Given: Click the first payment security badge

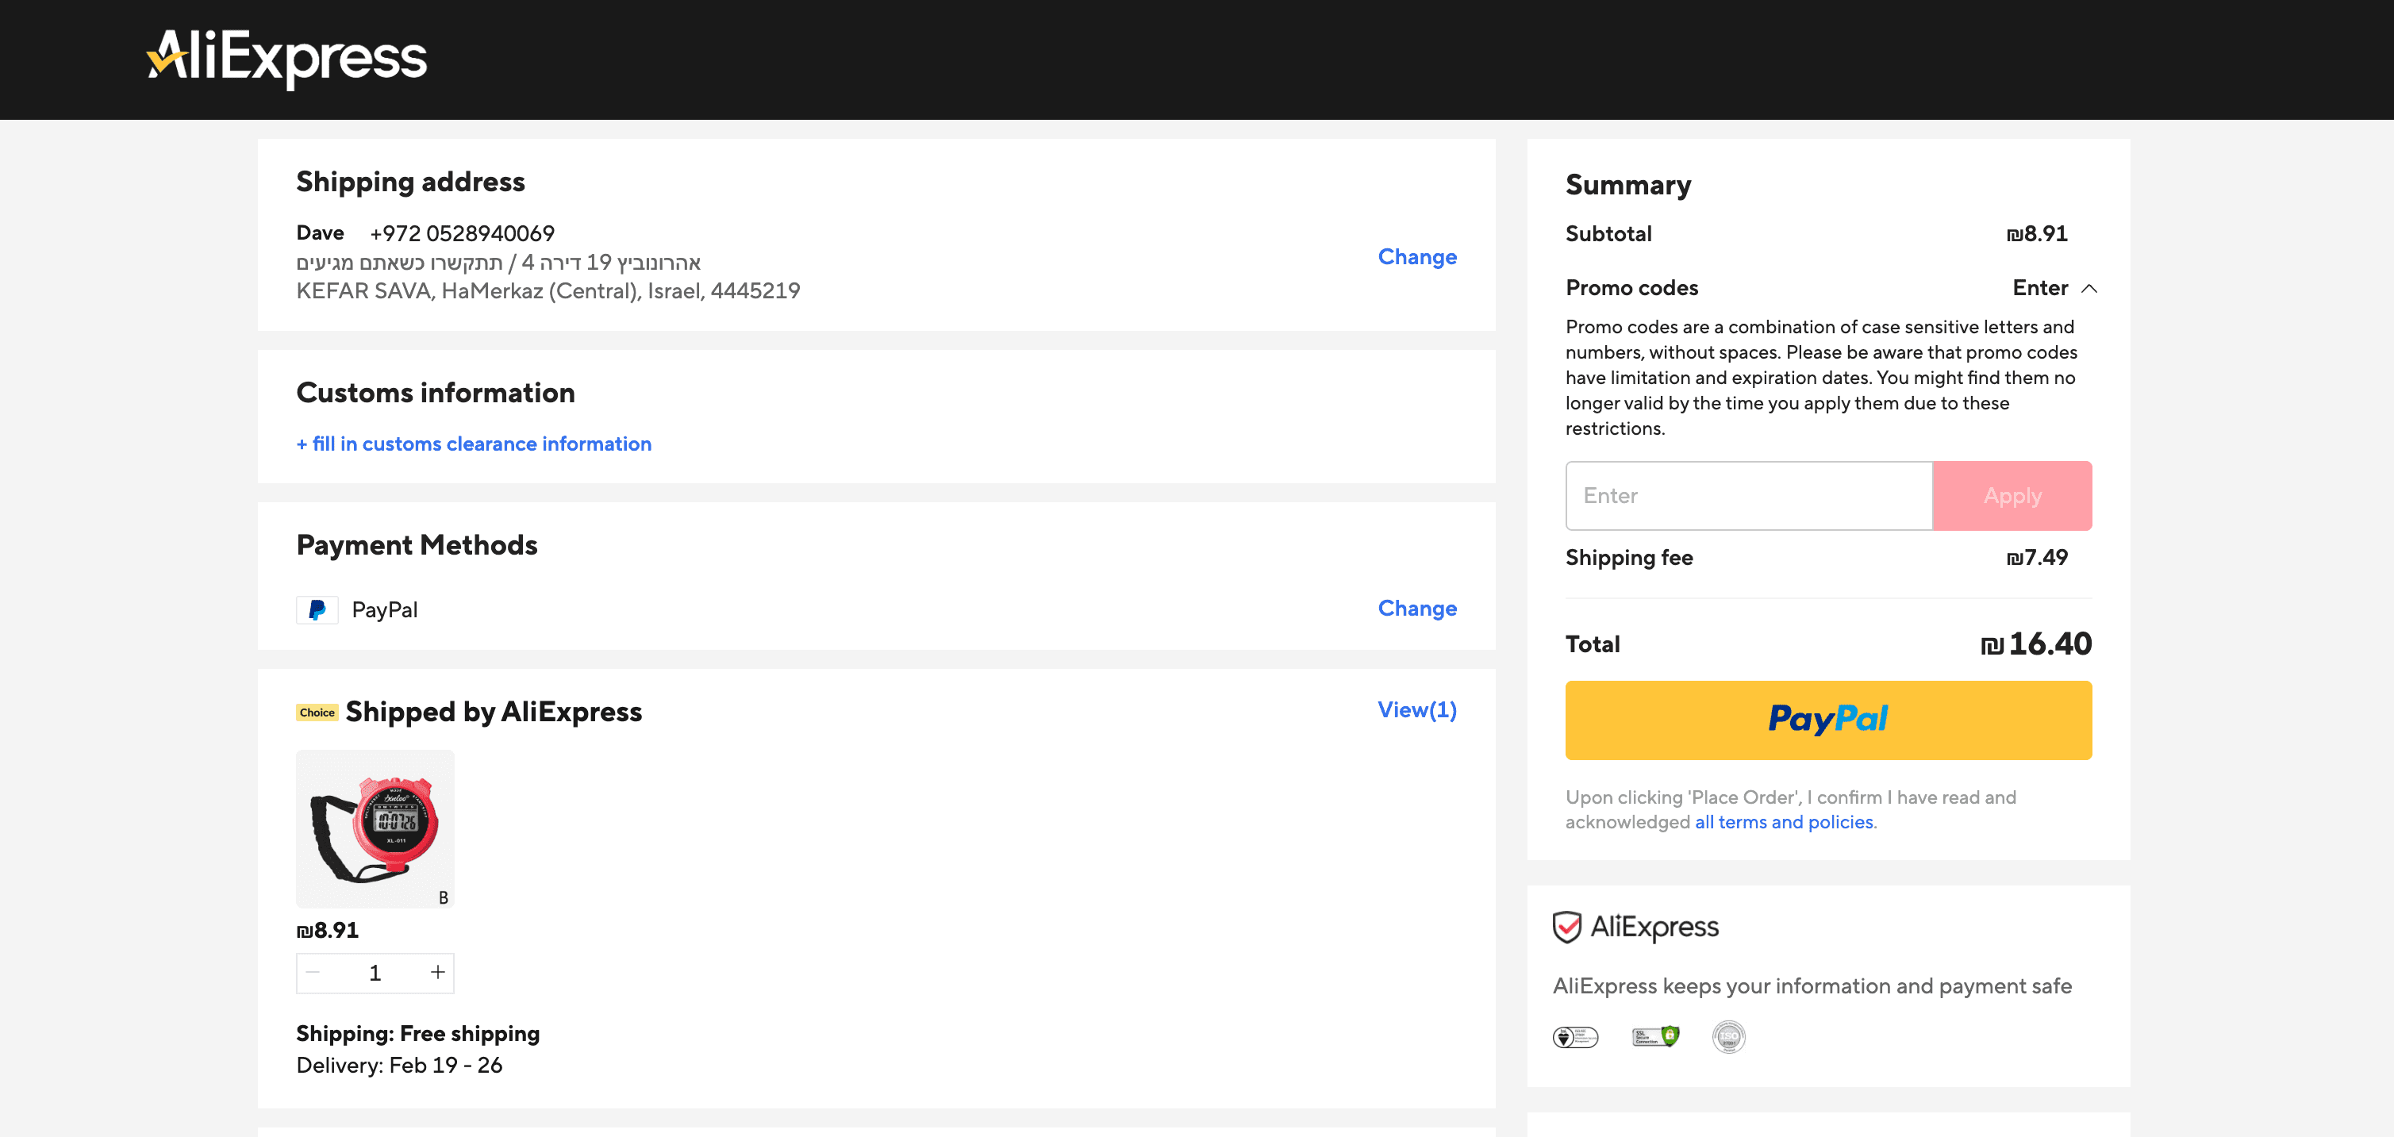Looking at the screenshot, I should pos(1575,1037).
